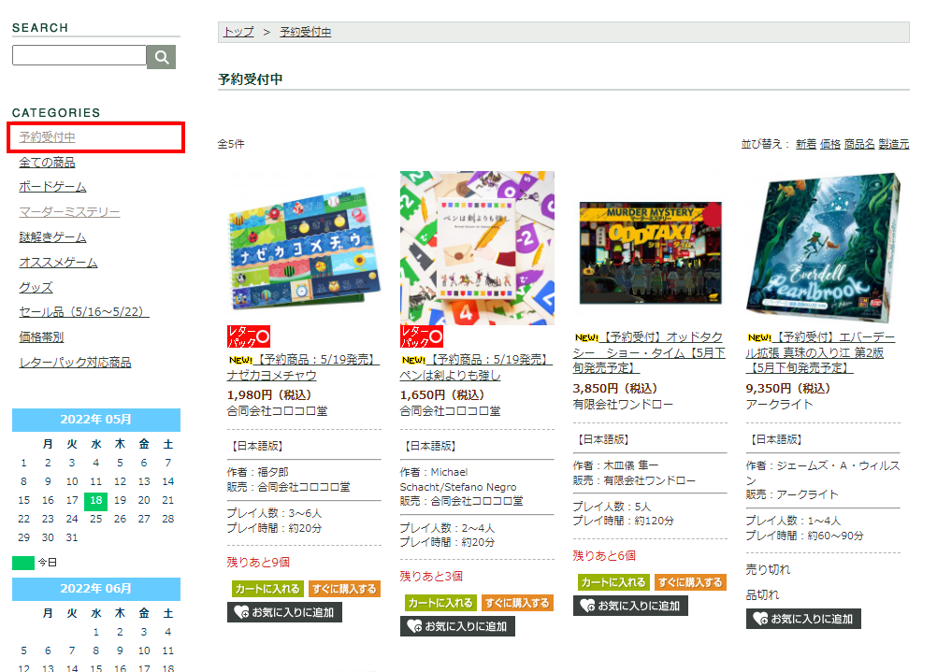Add ナゼカヨメチャウ to favorites
937x672 pixels.
(x=284, y=612)
